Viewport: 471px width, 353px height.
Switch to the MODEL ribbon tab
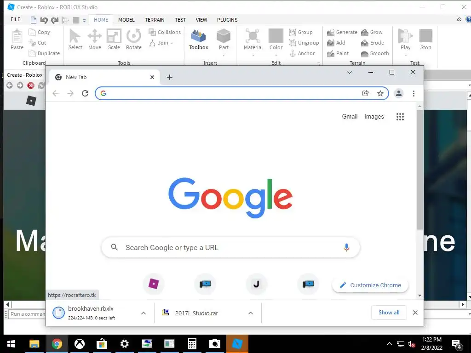coord(126,20)
